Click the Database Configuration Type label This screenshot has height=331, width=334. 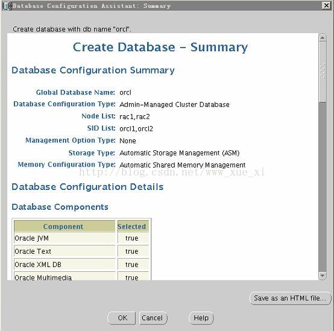65,104
